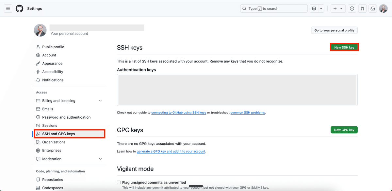Screen dimensions: 392x191
Task: Click the user avatar in header
Action: [x=383, y=8]
